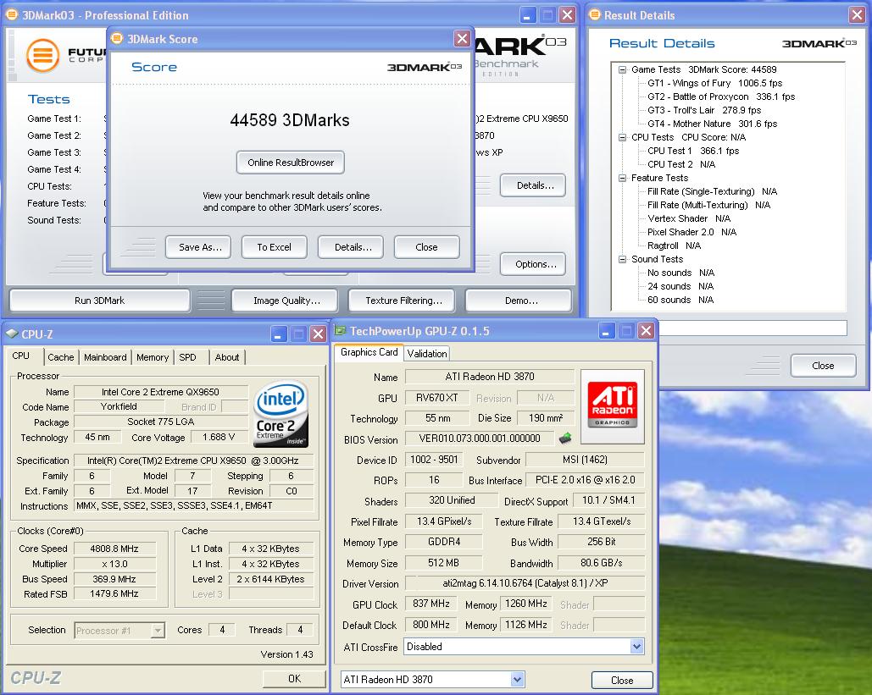Close the 3DMark Score dialog with X
The height and width of the screenshot is (695, 872).
[462, 38]
